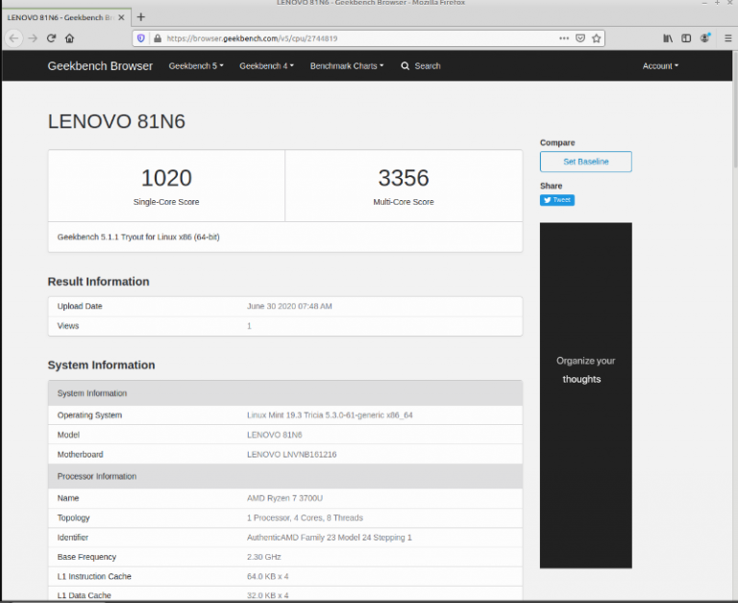
Task: Open page actions three-dots menu in URL bar
Action: click(x=563, y=38)
